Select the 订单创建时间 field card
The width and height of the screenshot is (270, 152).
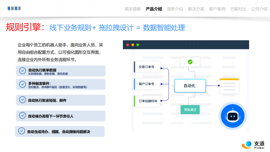(147, 101)
